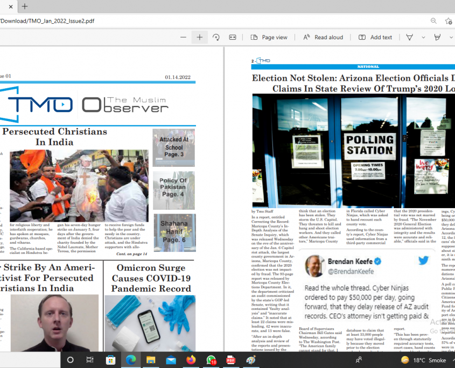Open the red PDF app on taskbar

(x=231, y=360)
